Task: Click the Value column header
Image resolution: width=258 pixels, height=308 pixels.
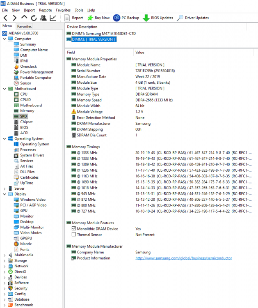Action: pyautogui.click(x=193, y=52)
